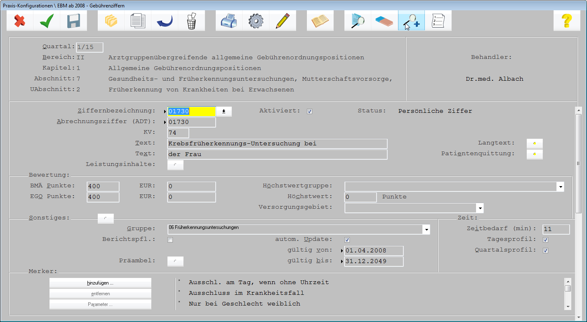Click the pencil edit icon
The height and width of the screenshot is (322, 587).
(283, 21)
